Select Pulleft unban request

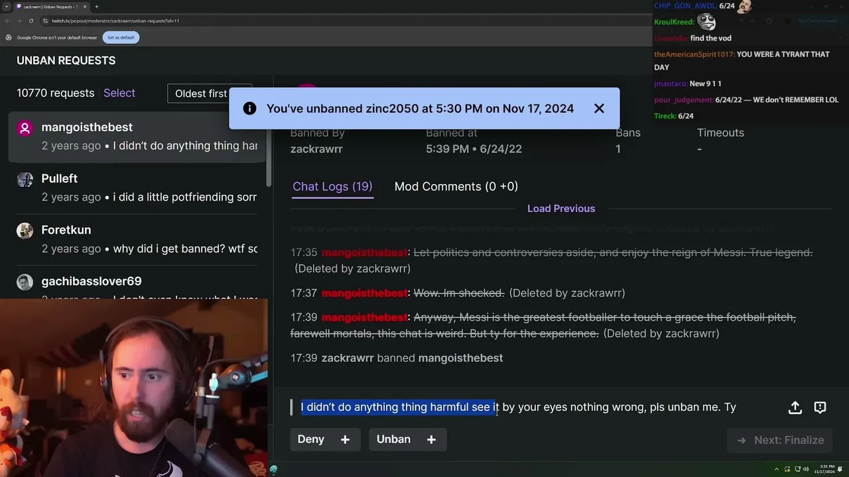[x=137, y=187]
